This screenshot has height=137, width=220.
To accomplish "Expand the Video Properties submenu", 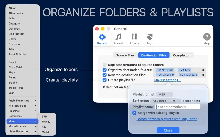I will pos(22,132).
